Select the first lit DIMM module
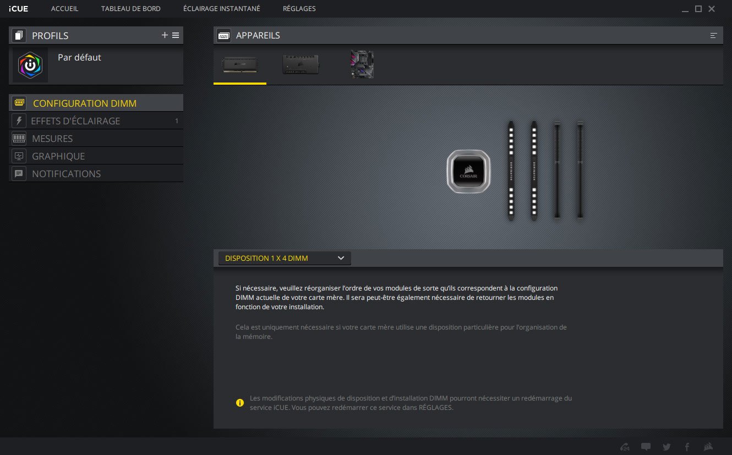Viewport: 732px width, 455px height. pyautogui.click(x=511, y=171)
